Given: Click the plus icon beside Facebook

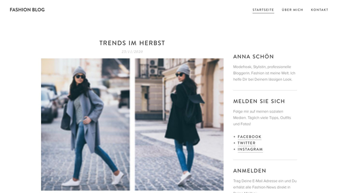Looking at the screenshot, I should click(235, 137).
